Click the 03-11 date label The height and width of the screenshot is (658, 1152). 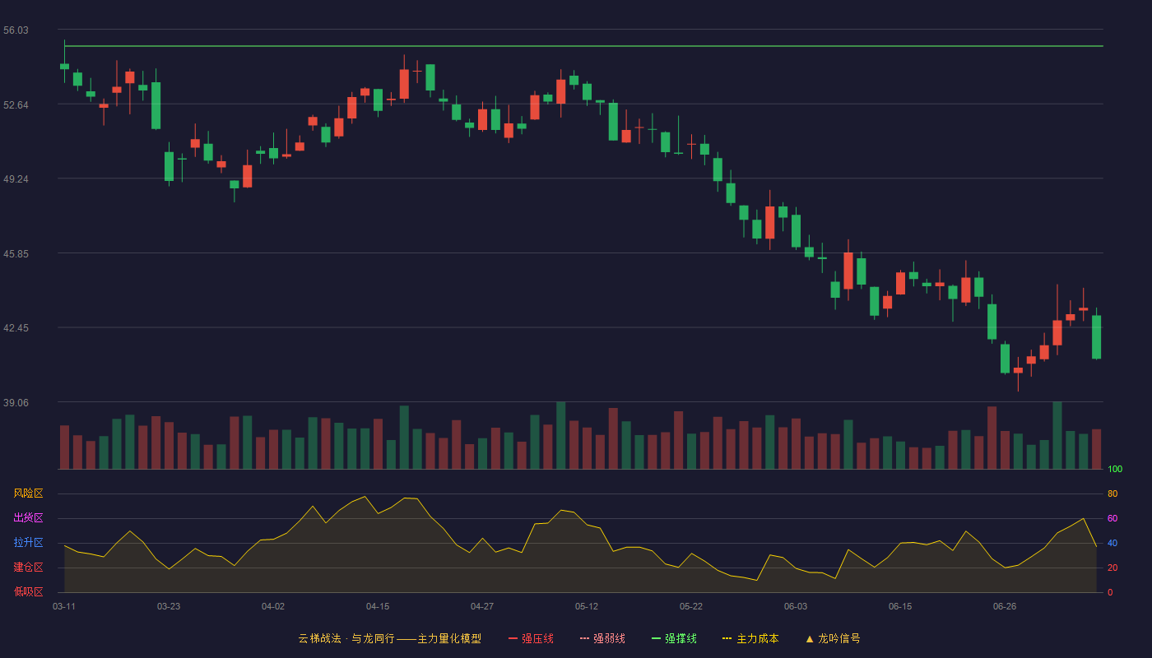64,606
